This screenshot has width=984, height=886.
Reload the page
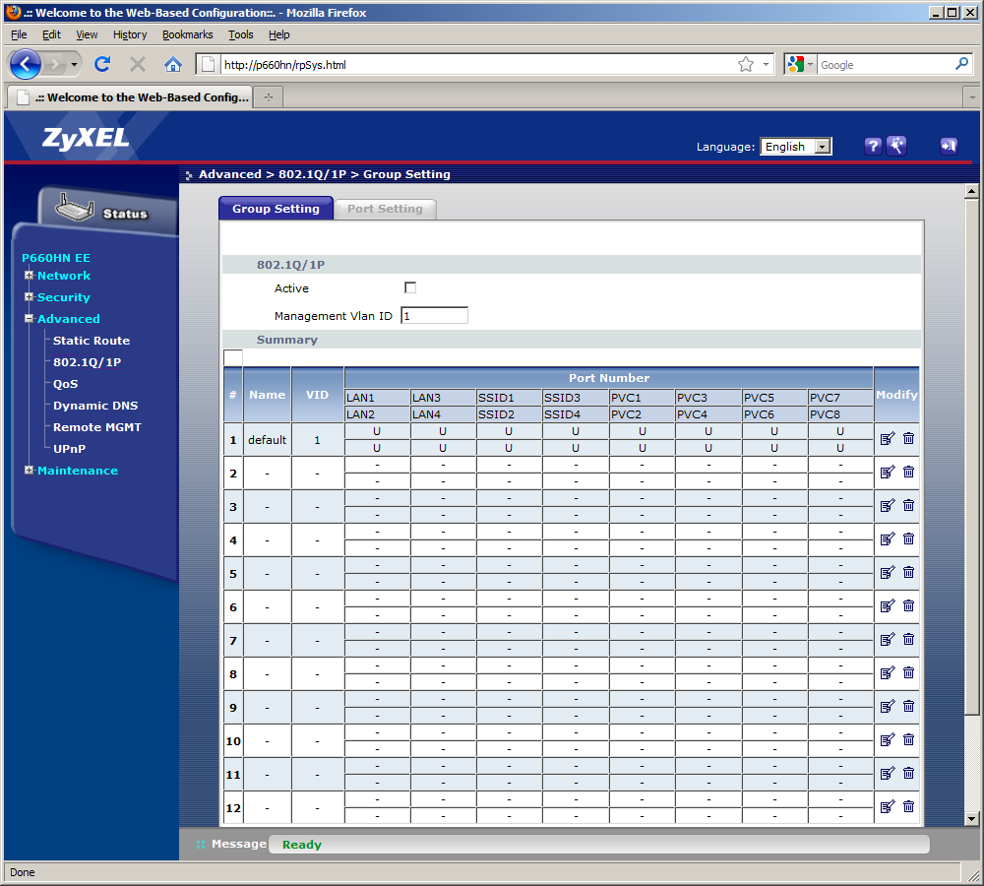102,64
